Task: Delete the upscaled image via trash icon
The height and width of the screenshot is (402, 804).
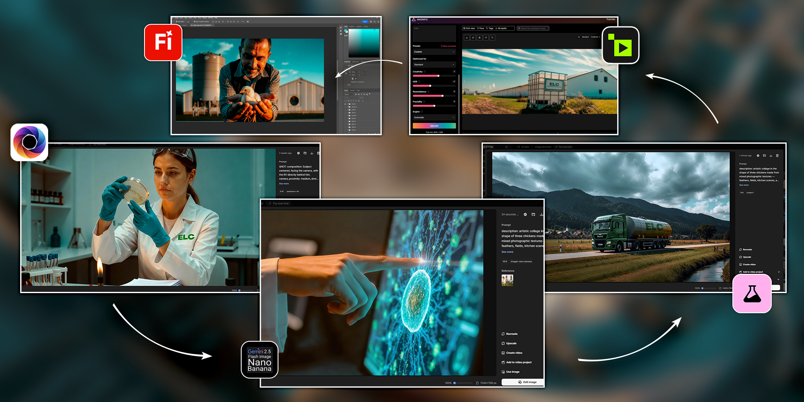Action: 479,38
